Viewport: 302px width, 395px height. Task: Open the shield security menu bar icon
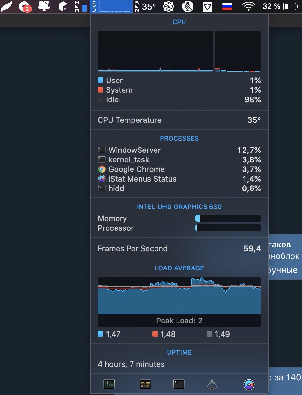pos(208,6)
